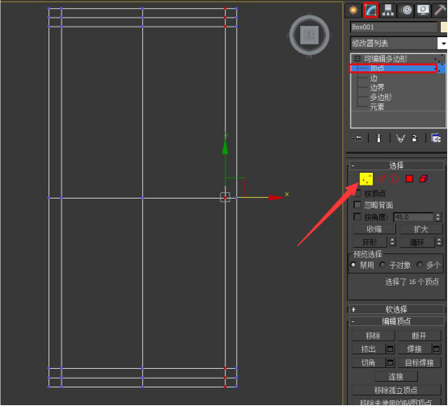
Task: Click the 环形 button
Action: (x=370, y=242)
